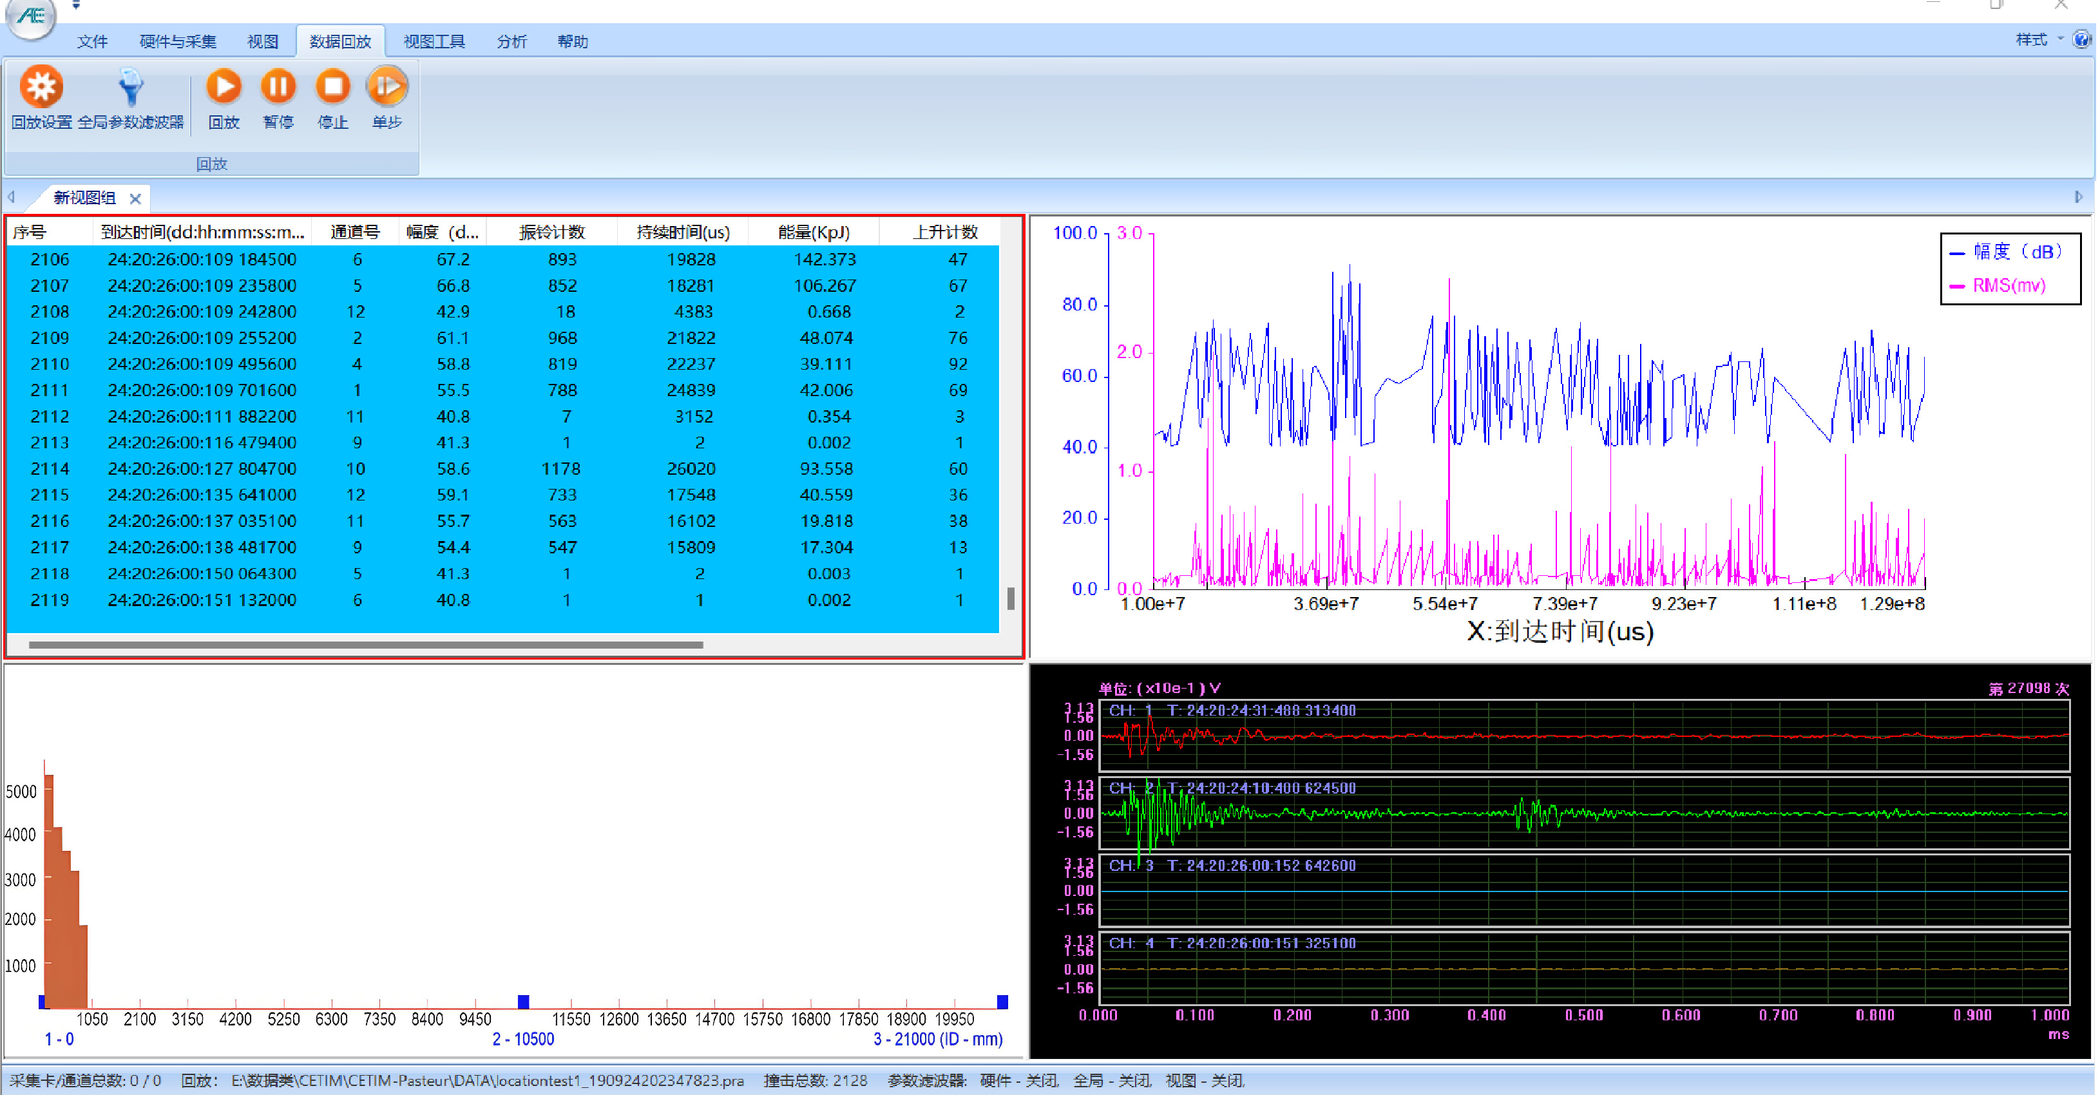
Task: Open the quick access toolbar dropdown arrow
Action: pyautogui.click(x=76, y=6)
